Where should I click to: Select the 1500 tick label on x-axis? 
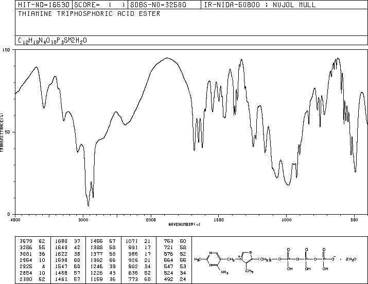(219, 220)
